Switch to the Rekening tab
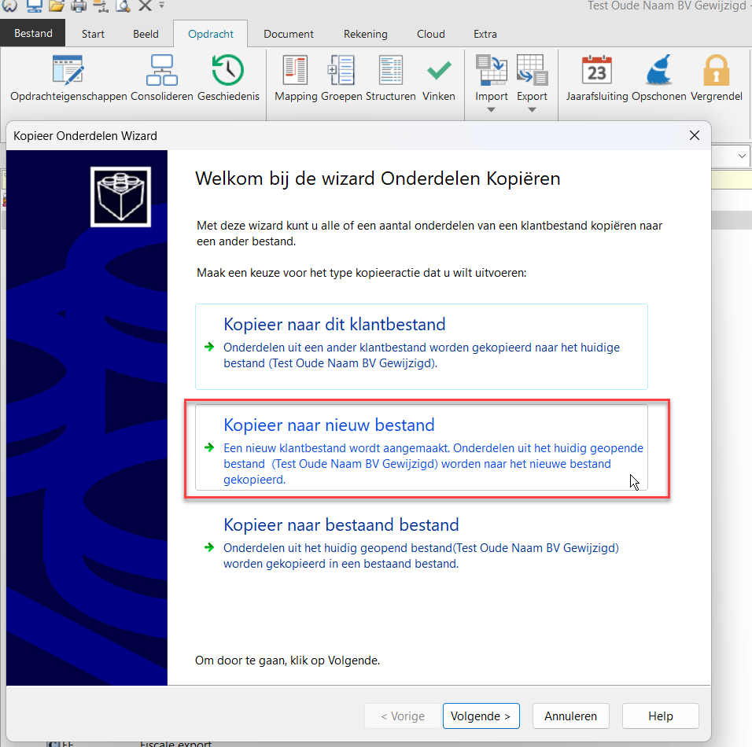Image resolution: width=752 pixels, height=747 pixels. 366,34
